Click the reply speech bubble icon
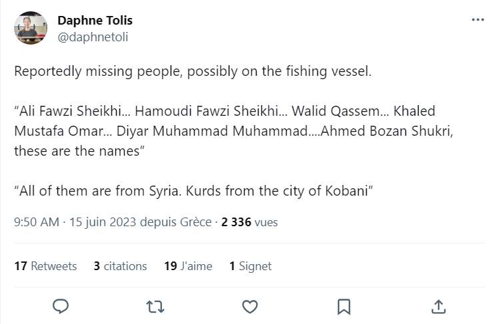Viewport: 498px width, 324px height. [61, 306]
